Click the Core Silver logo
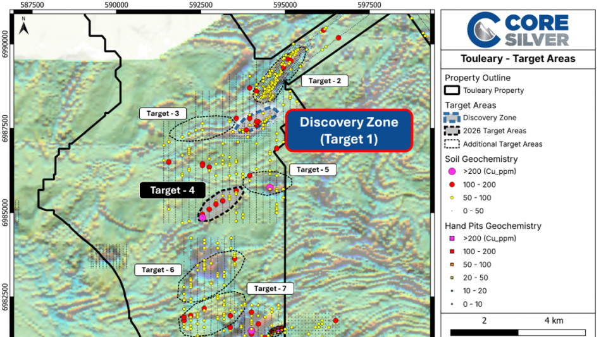This screenshot has height=337, width=601. 518,30
